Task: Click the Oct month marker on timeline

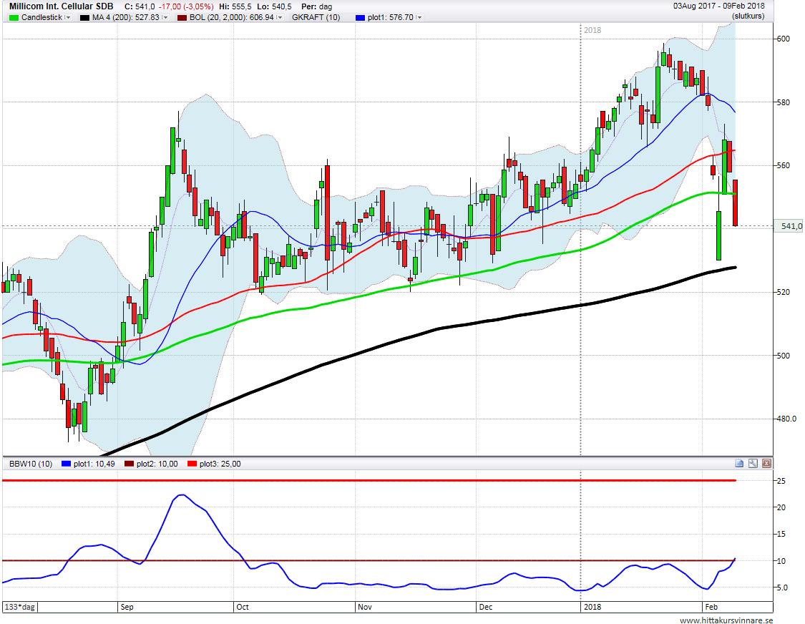Action: pyautogui.click(x=243, y=607)
